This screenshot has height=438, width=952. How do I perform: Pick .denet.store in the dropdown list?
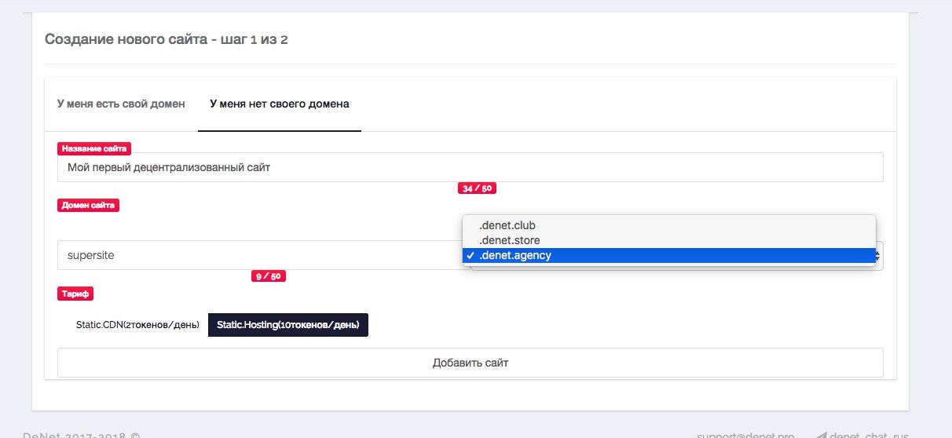tap(509, 240)
